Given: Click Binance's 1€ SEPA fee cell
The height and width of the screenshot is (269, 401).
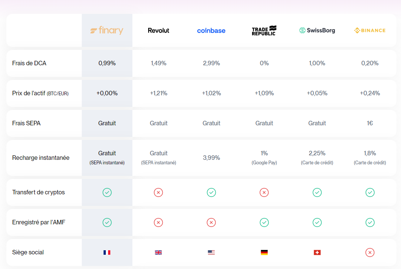Looking at the screenshot, I should (x=370, y=123).
